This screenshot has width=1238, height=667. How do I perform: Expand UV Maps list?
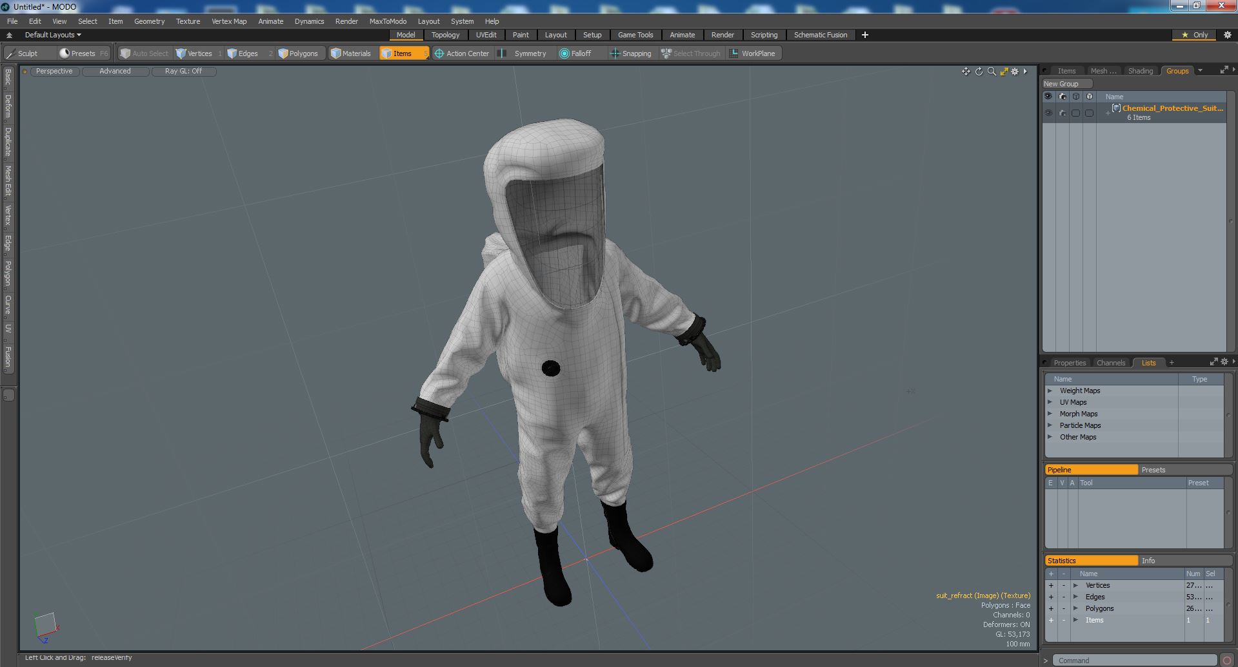point(1050,402)
